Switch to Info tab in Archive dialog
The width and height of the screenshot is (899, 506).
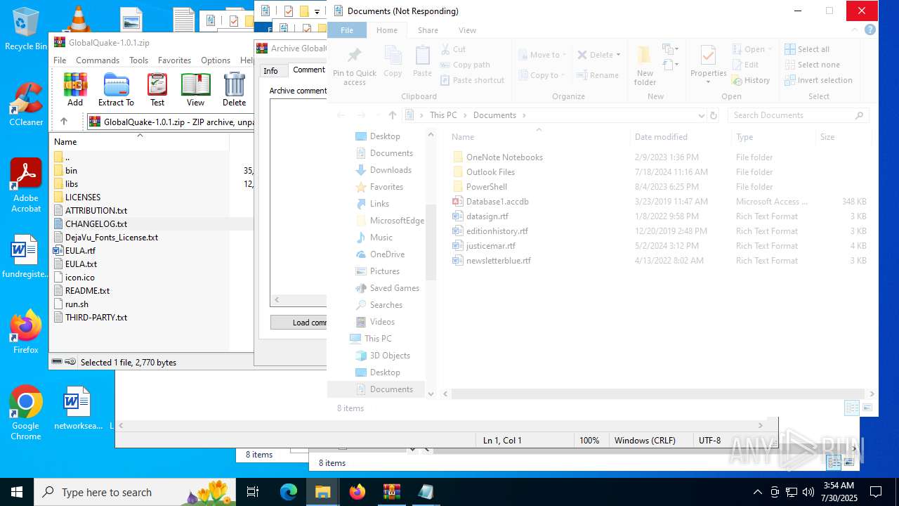pyautogui.click(x=270, y=71)
